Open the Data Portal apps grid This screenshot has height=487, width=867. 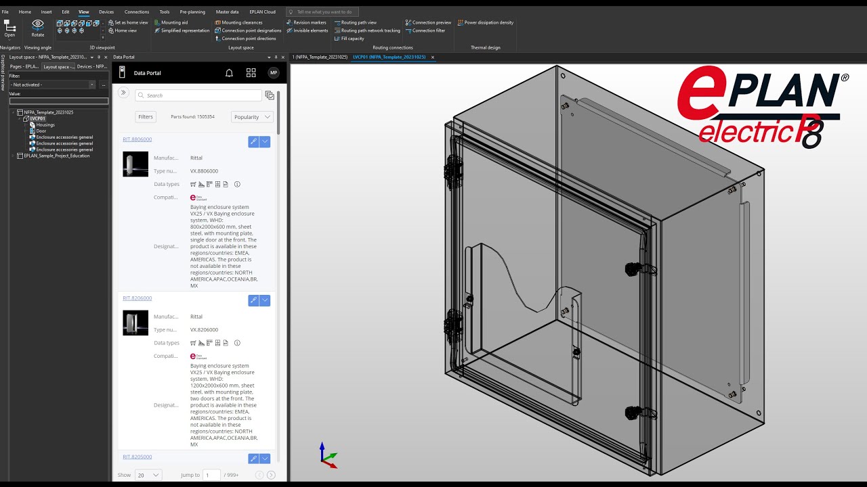click(251, 73)
